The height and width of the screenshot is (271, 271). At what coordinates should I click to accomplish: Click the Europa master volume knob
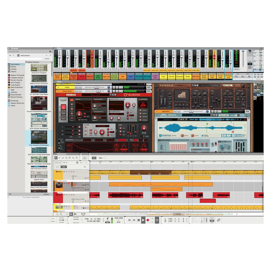tap(144, 128)
